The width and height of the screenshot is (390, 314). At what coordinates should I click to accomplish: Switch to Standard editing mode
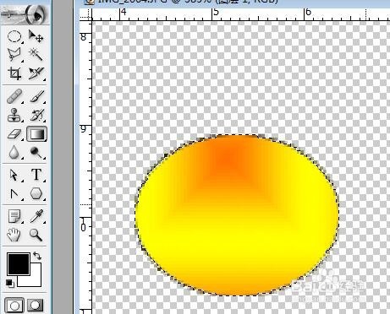coord(14,306)
